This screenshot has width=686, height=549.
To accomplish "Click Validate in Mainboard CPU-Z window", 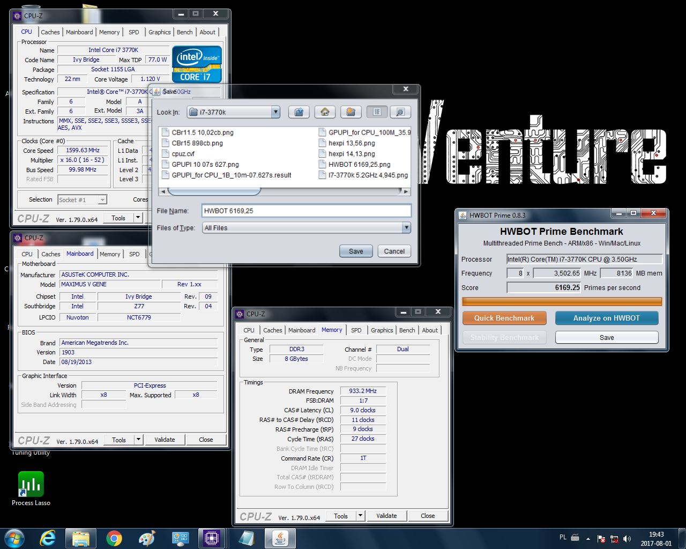I will click(x=165, y=440).
